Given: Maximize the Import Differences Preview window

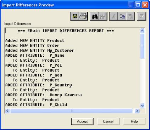Looking at the screenshot, I should point(138,5).
